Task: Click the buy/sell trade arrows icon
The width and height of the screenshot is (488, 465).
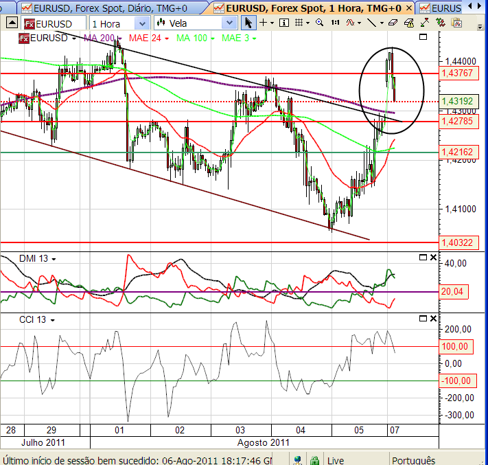Action: (x=441, y=23)
